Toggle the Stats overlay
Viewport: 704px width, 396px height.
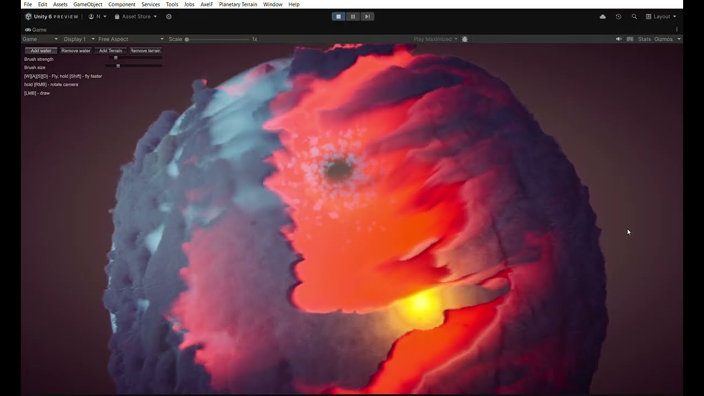[644, 39]
